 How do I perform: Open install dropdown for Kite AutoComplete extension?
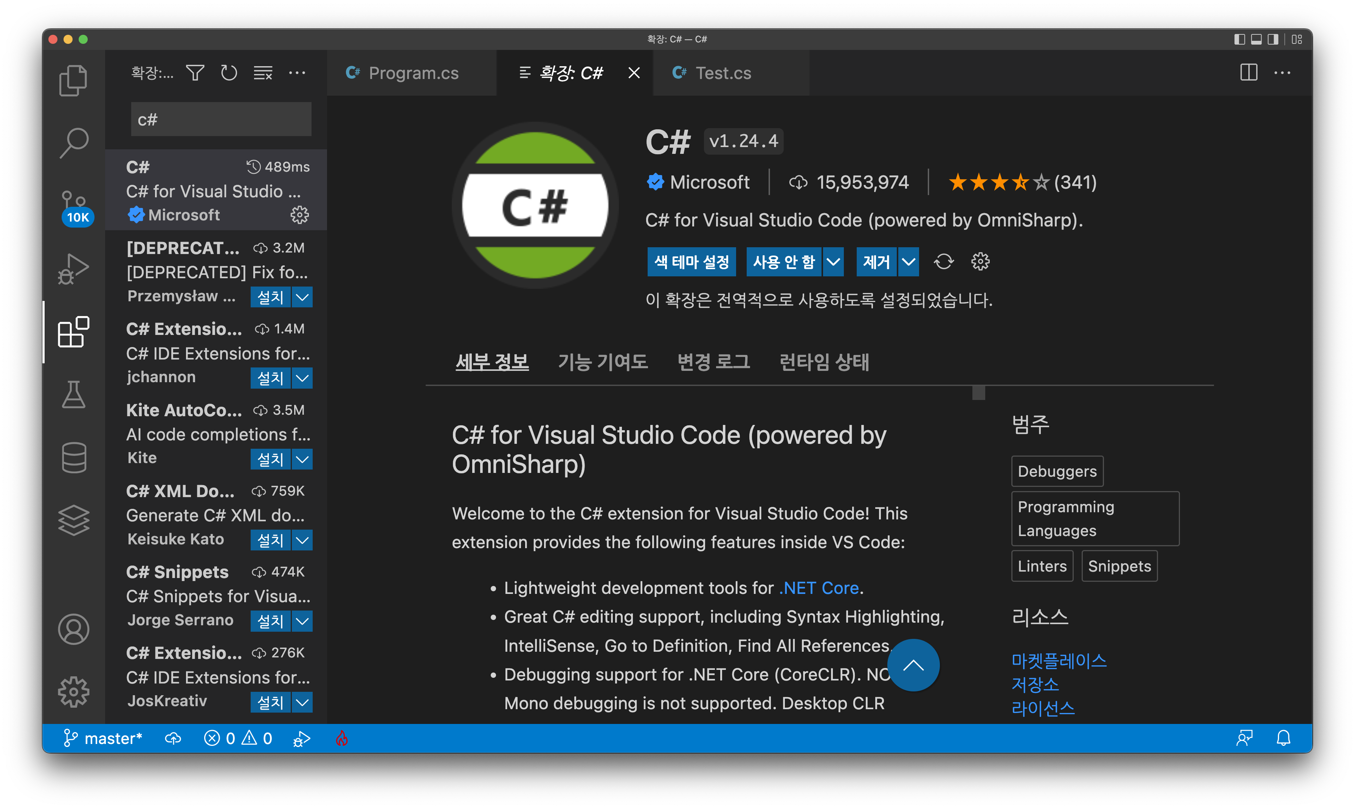(x=302, y=459)
